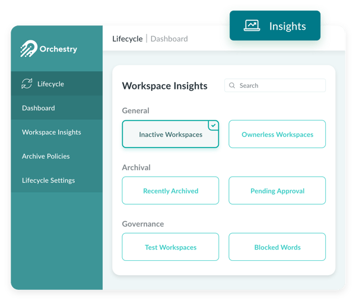Select the Inactive Workspaces card
The height and width of the screenshot is (303, 356).
170,134
